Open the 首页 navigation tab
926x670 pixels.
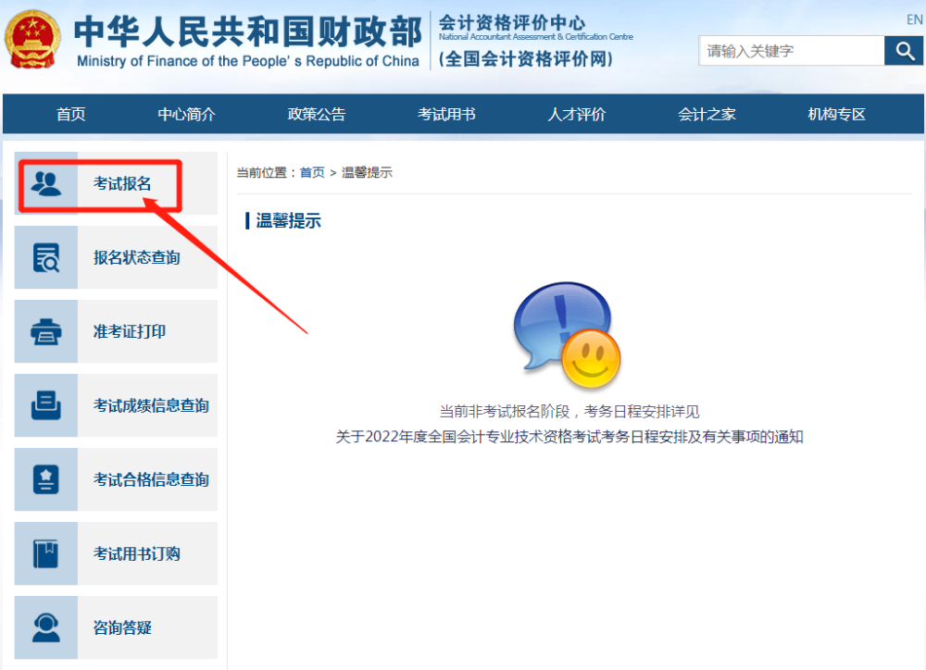click(x=70, y=115)
